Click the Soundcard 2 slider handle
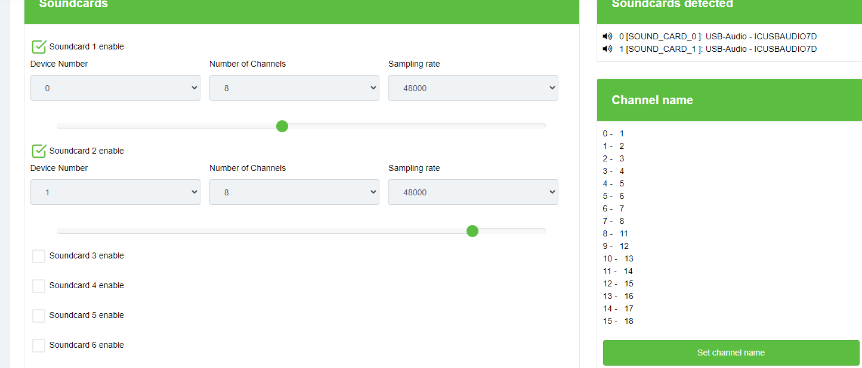 [x=472, y=231]
